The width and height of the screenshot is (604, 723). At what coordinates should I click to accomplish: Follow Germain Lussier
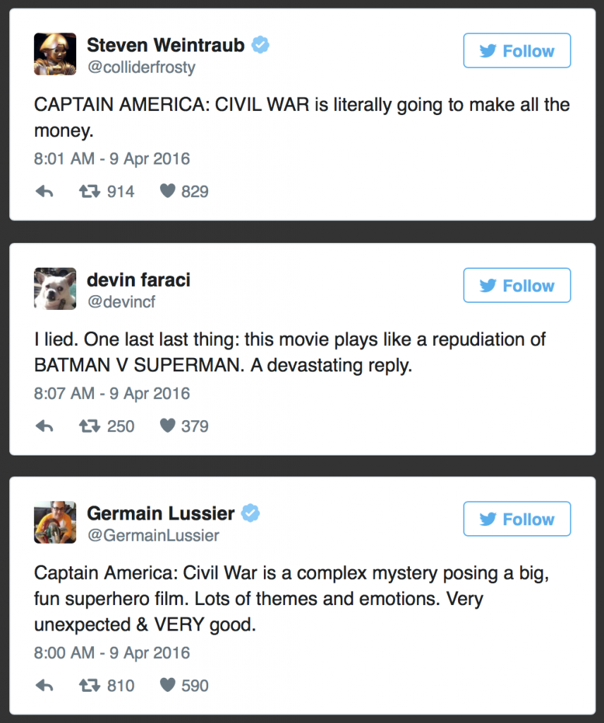[x=517, y=519]
